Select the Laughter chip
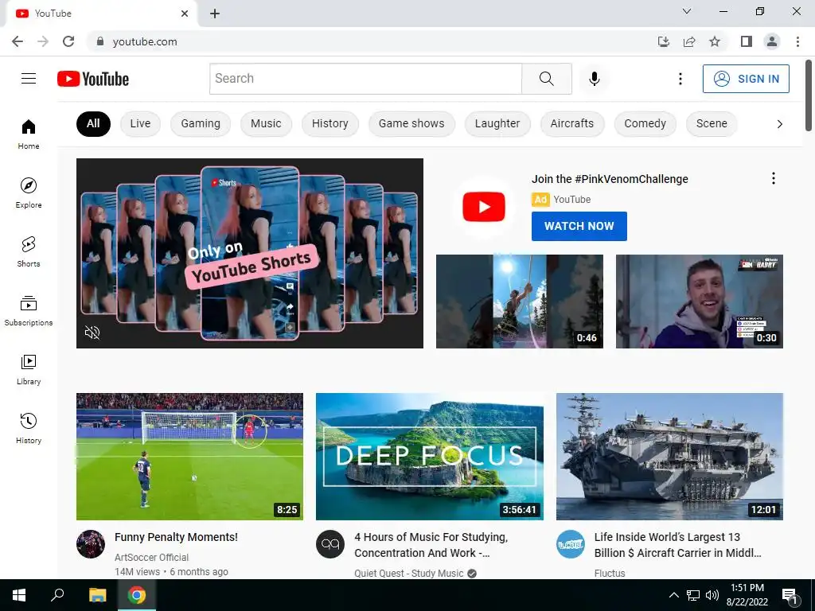Viewport: 815px width, 611px height. click(x=497, y=123)
